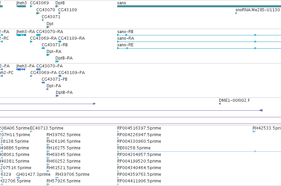Select snoRNA:Me28S-U1130 feature label
Image resolution: width=281 pixels, height=186 pixels.
[x=258, y=10]
